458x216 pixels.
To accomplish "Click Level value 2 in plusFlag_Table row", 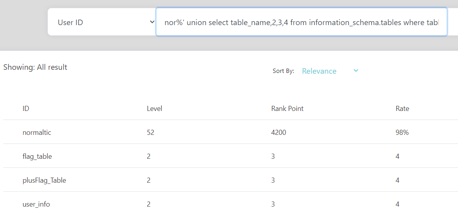I will click(149, 180).
